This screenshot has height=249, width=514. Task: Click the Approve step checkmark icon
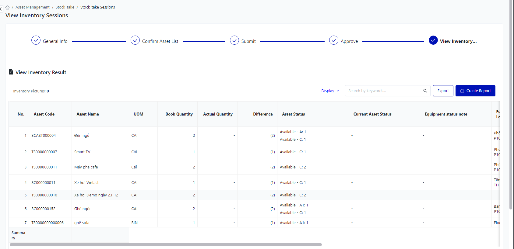(334, 40)
